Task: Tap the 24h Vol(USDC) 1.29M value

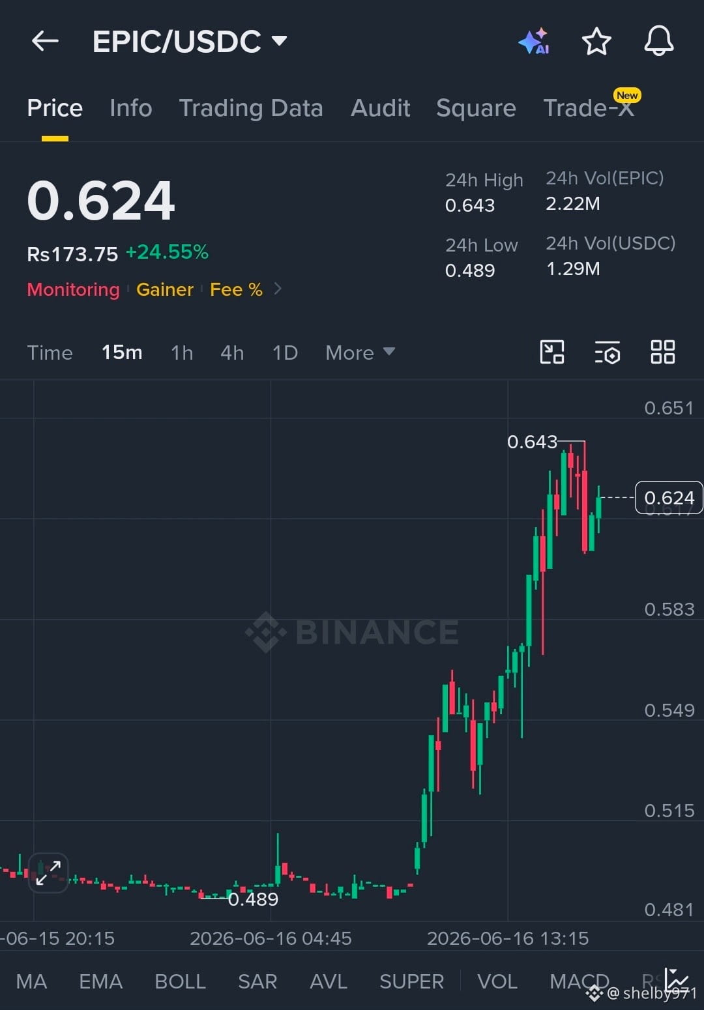Action: pyautogui.click(x=573, y=269)
